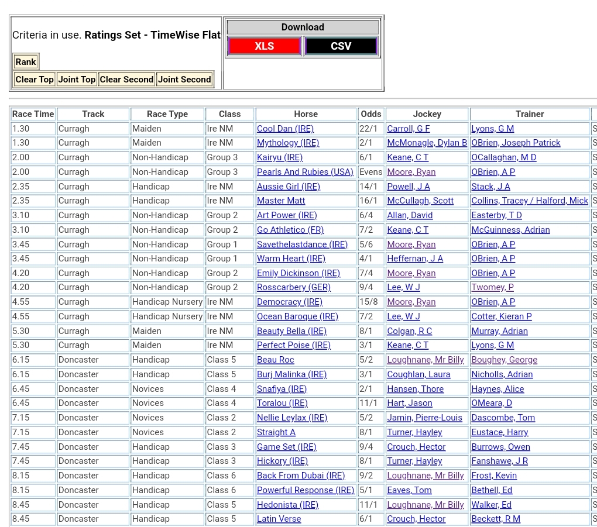This screenshot has height=527, width=597.
Task: View jockey McMonagle, Dylan B profile
Action: pyautogui.click(x=427, y=143)
